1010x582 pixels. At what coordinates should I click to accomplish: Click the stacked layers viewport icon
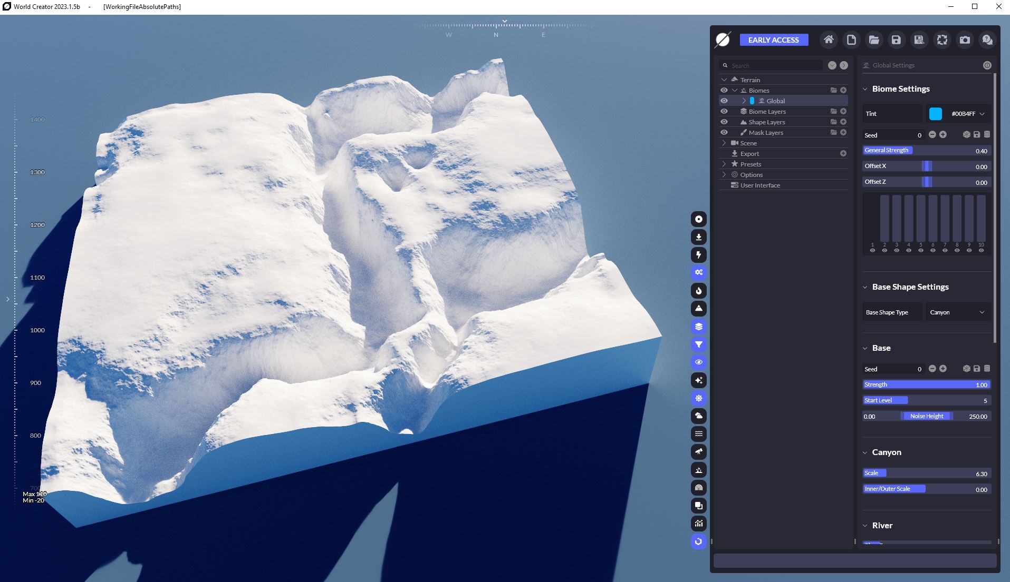click(x=699, y=327)
